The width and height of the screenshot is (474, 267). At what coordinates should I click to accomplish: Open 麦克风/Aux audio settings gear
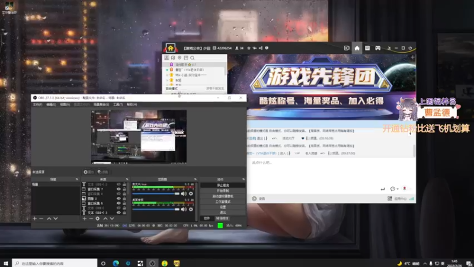click(x=191, y=193)
